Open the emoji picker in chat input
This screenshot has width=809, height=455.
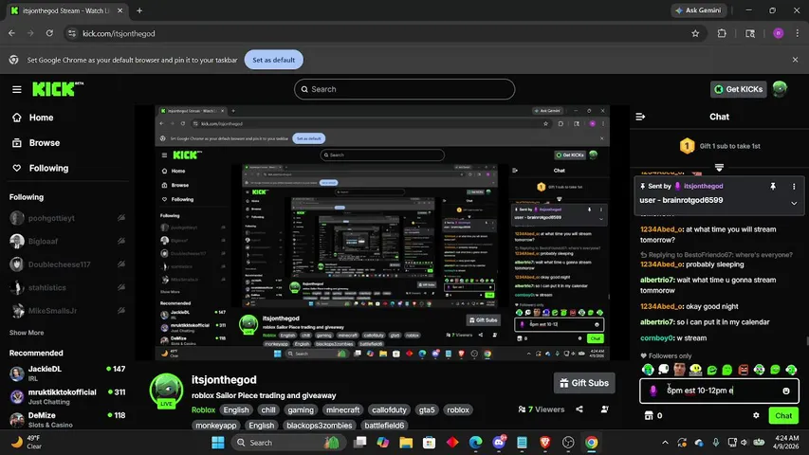coord(786,391)
